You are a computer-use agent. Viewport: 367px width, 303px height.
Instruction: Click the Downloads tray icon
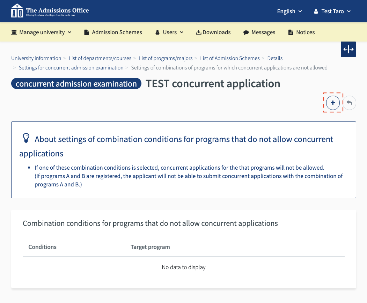pos(198,32)
